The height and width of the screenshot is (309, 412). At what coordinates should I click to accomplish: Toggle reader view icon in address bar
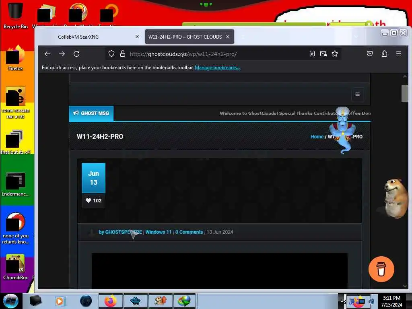coord(312,54)
